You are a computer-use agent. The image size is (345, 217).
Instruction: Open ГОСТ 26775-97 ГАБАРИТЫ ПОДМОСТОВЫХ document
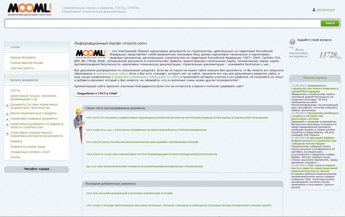(x=177, y=118)
